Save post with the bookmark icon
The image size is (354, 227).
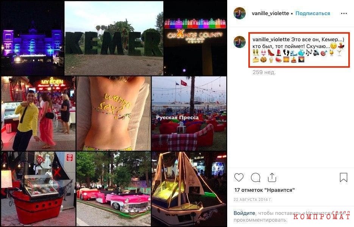pos(343,177)
